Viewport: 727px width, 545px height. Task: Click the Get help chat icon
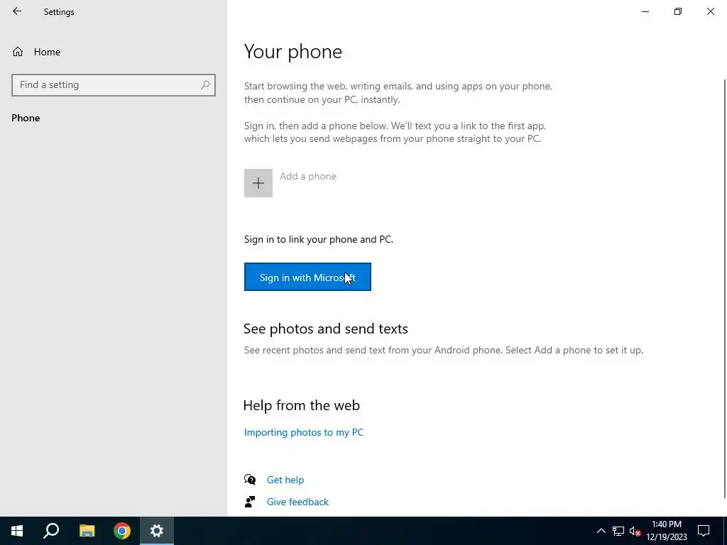tap(250, 480)
